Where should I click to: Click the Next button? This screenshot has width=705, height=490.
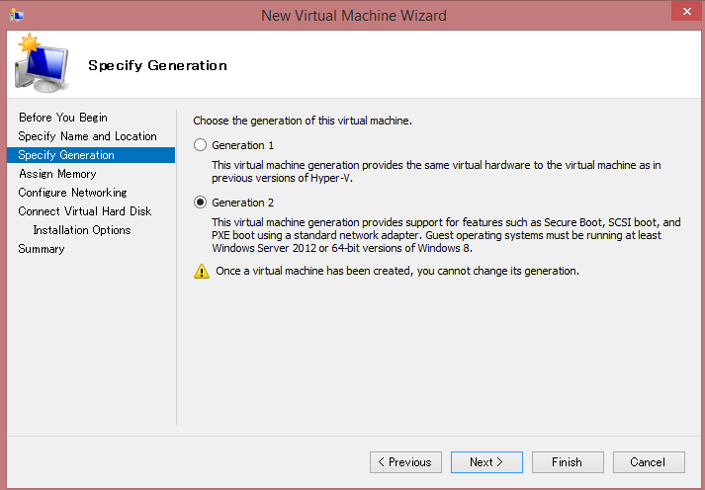coord(486,462)
